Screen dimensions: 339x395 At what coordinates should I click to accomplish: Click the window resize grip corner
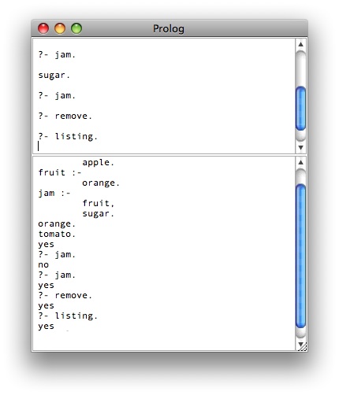click(304, 348)
